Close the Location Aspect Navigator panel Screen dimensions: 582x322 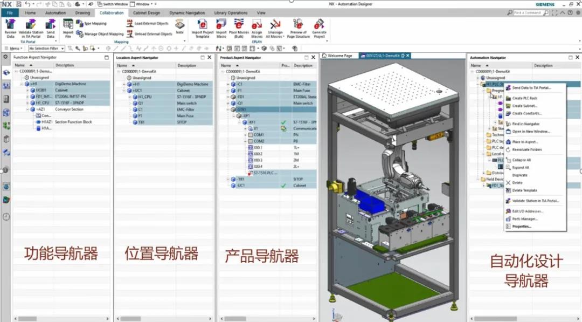tap(209, 58)
